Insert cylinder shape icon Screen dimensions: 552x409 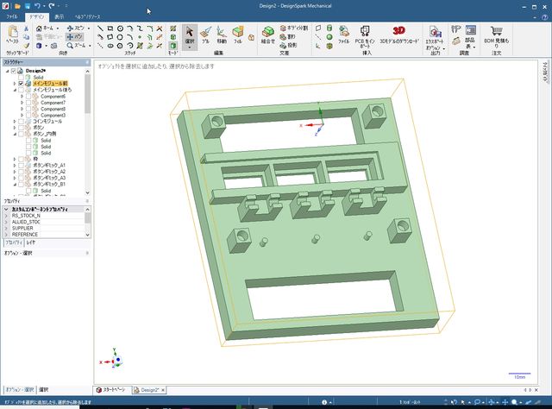329,28
